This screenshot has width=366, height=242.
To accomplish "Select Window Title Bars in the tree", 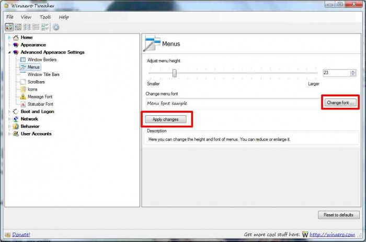I will point(43,74).
